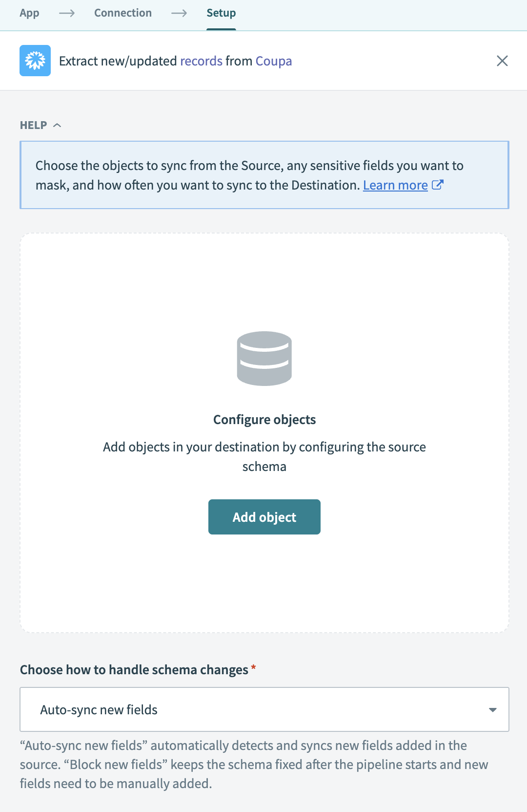This screenshot has height=812, width=527.
Task: Select the Setup step tab
Action: [221, 13]
